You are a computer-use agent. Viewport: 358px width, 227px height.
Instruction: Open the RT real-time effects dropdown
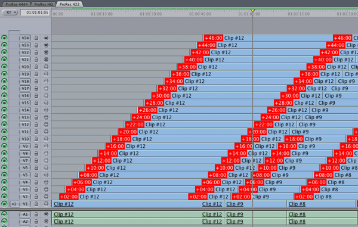coord(10,13)
